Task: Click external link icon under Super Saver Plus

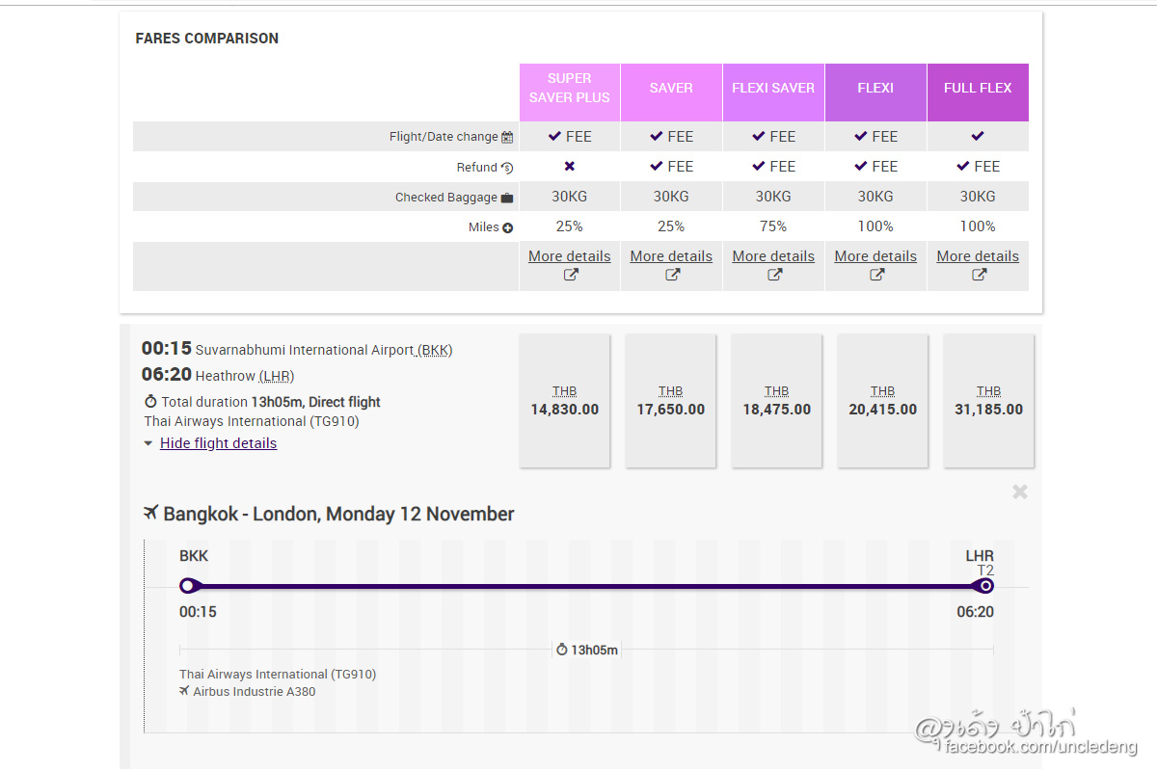Action: (570, 275)
